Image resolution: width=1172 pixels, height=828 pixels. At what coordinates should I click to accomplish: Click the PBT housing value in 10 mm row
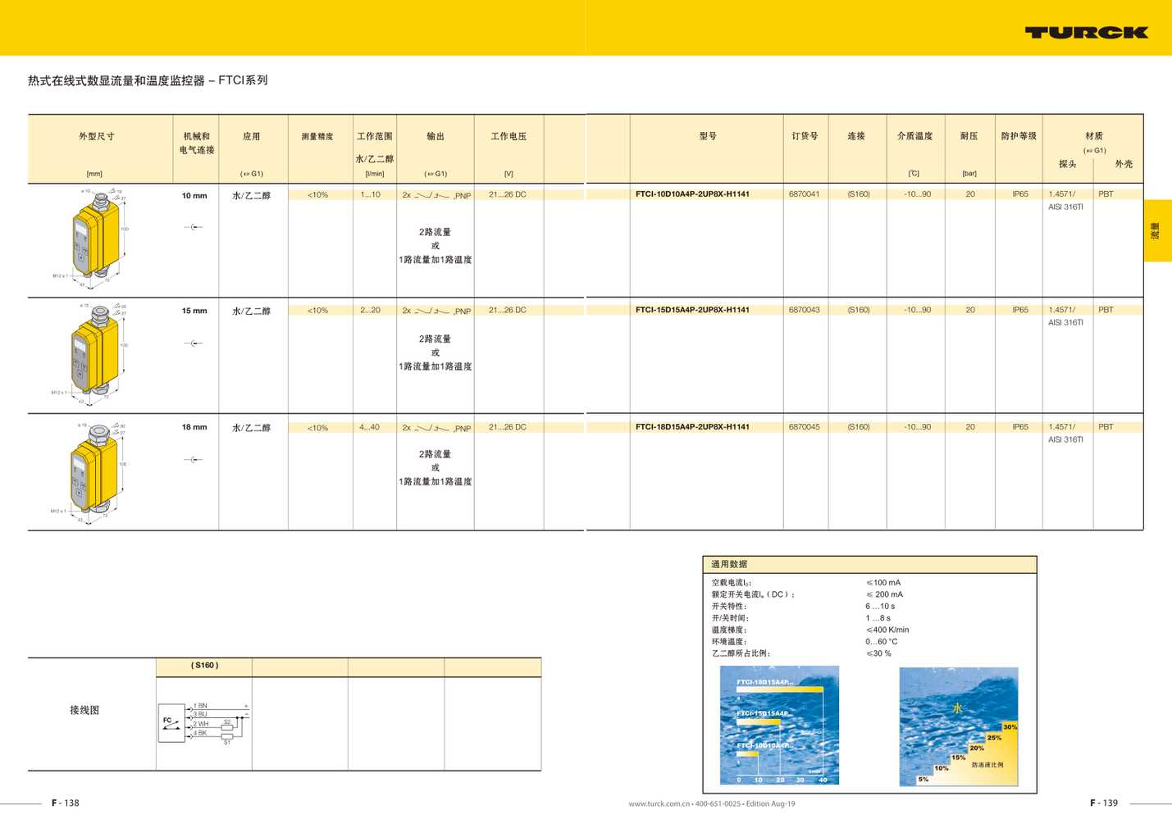[x=1106, y=194]
